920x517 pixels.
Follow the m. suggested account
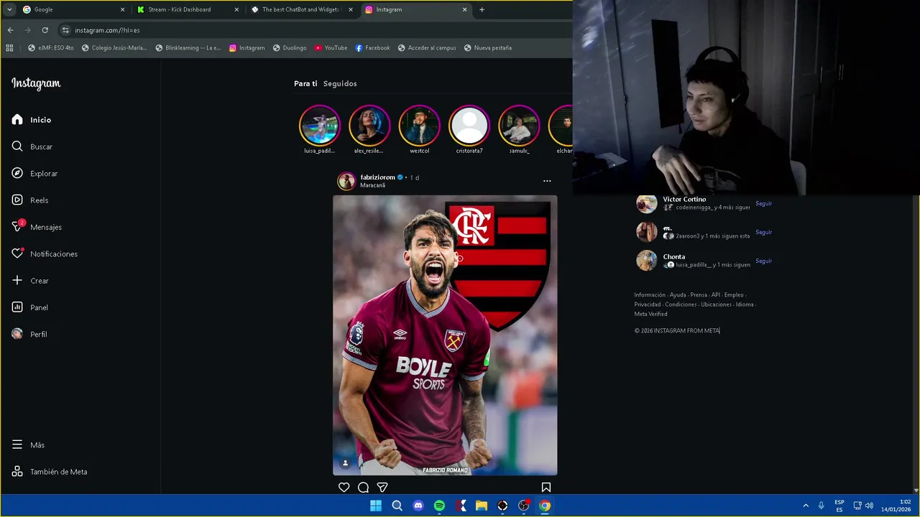point(763,232)
